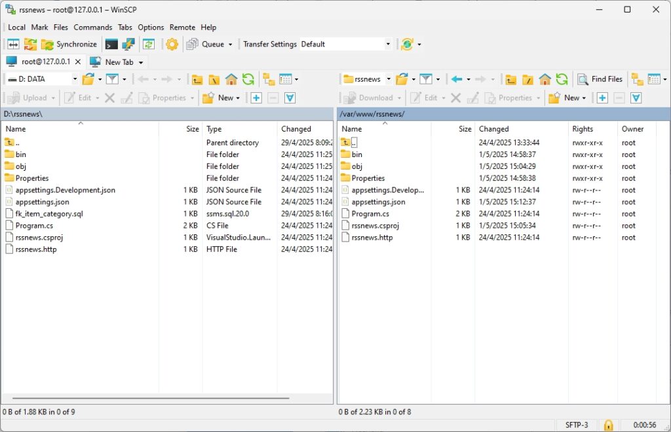Expand the remote panel New dropdown arrow
This screenshot has height=432, width=671.
pos(584,98)
